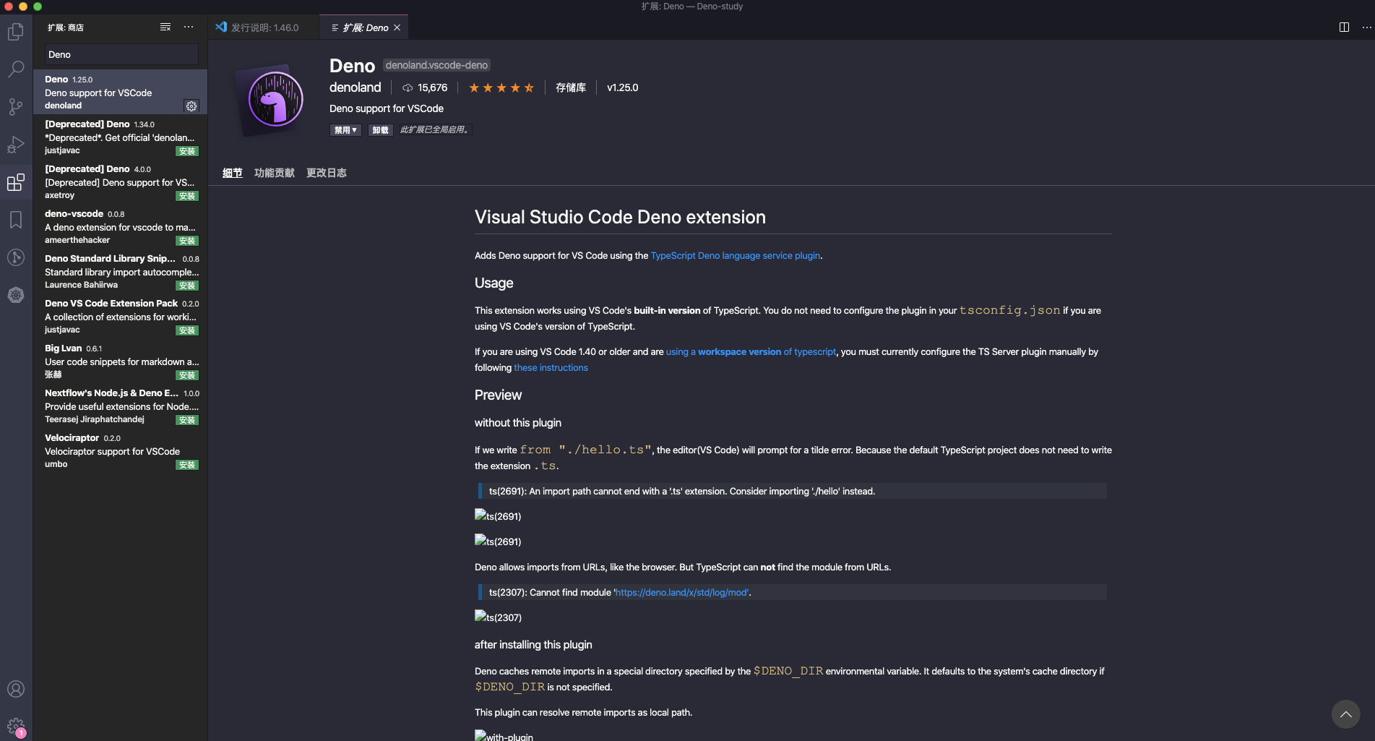Viewport: 1375px width, 741px height.
Task: Select Deno 1.25.0 extension in list
Action: click(x=120, y=92)
